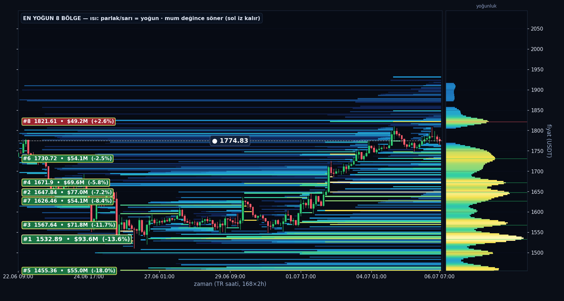Click the "01.07 17:00" time label

(x=301, y=277)
